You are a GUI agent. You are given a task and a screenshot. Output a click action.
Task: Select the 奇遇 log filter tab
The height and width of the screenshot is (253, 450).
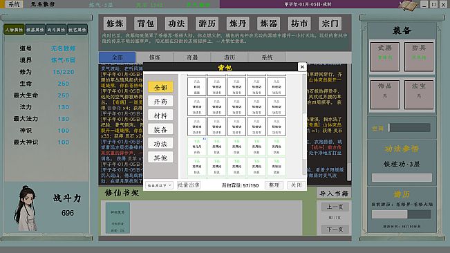(192, 57)
